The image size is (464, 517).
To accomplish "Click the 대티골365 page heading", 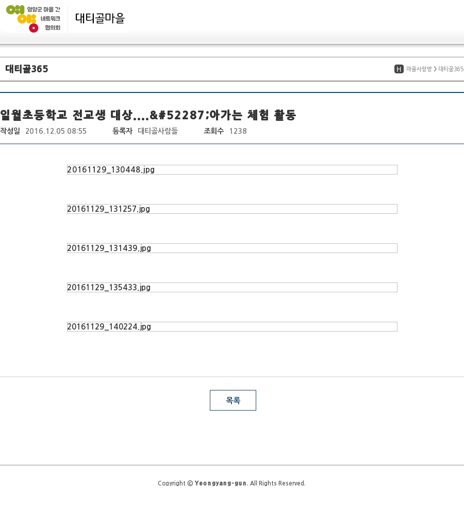I will (x=27, y=69).
